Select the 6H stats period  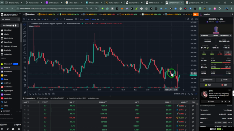220,53
